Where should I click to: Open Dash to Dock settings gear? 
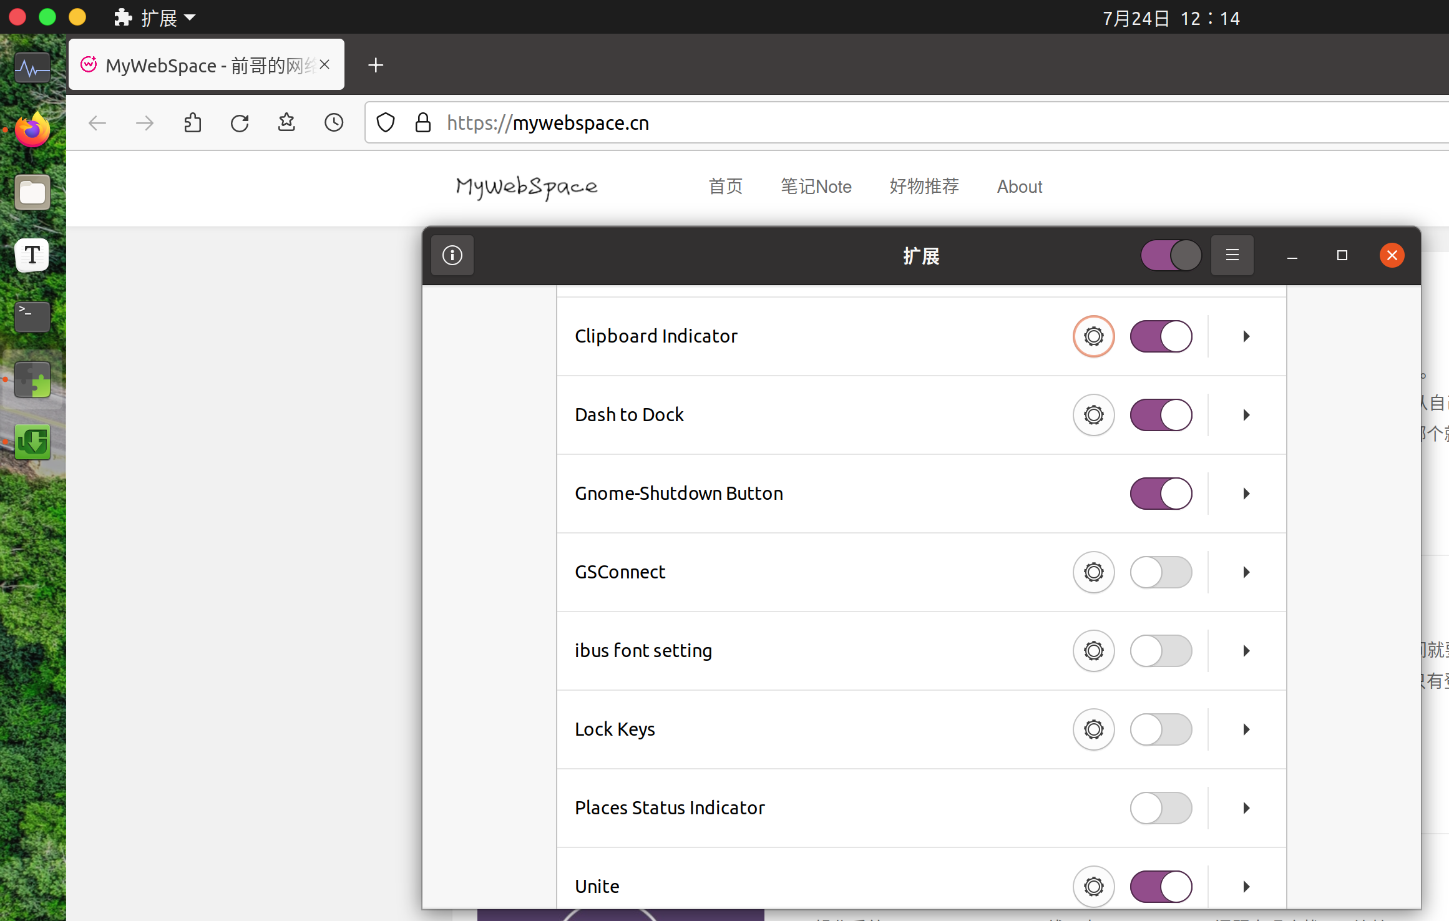click(x=1093, y=415)
